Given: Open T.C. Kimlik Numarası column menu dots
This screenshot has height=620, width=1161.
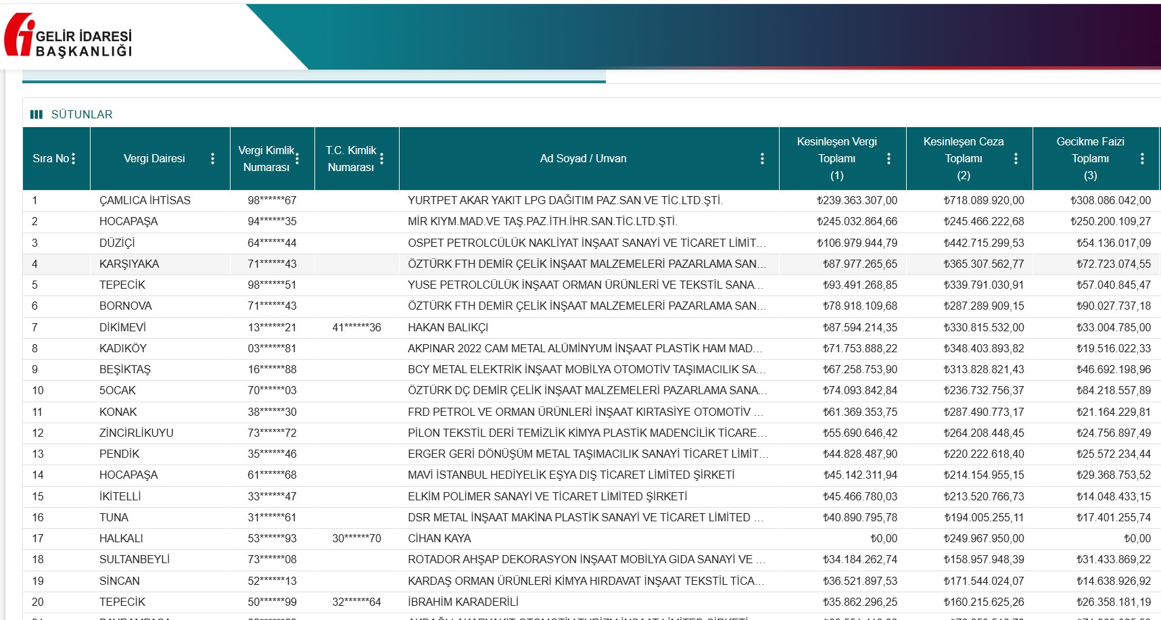Looking at the screenshot, I should pos(381,158).
